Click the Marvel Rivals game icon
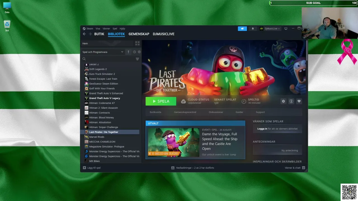 pyautogui.click(x=87, y=137)
